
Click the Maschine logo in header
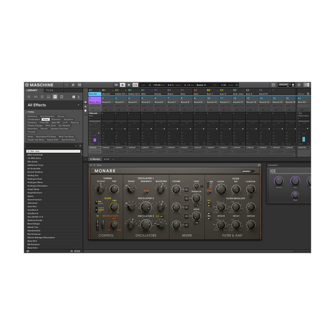point(39,85)
